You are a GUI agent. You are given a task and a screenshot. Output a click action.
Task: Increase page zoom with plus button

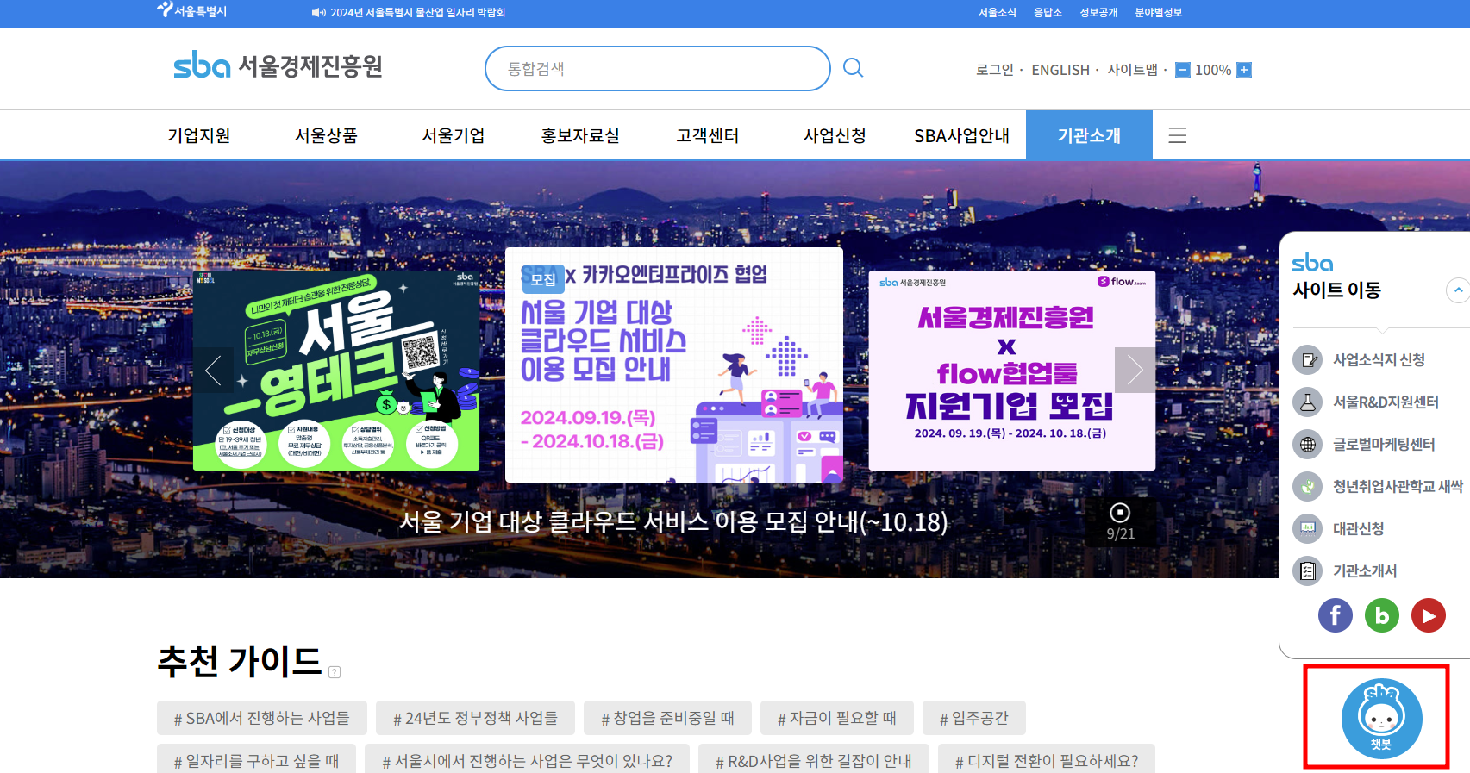tap(1244, 70)
